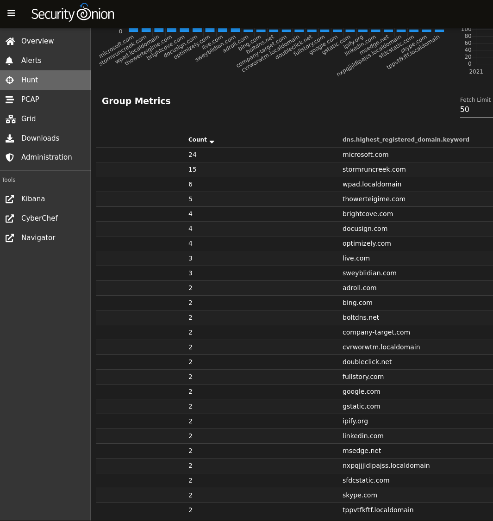This screenshot has height=521, width=493.
Task: Launch Kibana from Tools
Action: tap(45, 199)
